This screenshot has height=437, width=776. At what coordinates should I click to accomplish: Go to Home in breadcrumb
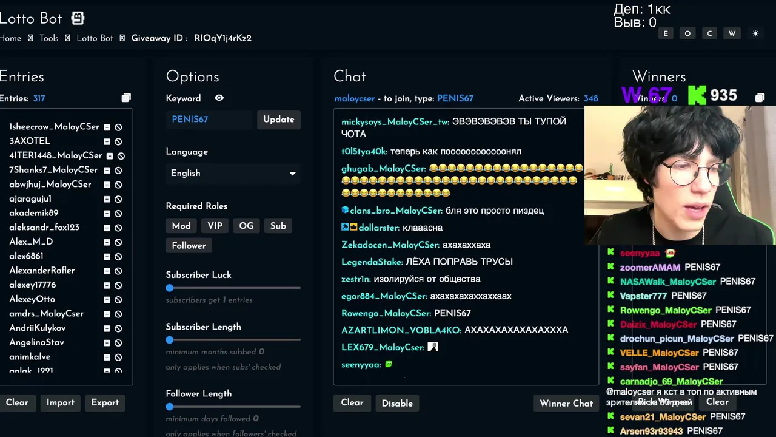pyautogui.click(x=10, y=38)
